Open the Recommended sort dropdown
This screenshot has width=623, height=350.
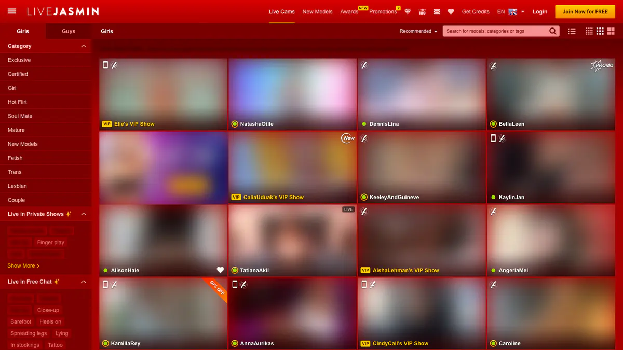click(x=418, y=31)
